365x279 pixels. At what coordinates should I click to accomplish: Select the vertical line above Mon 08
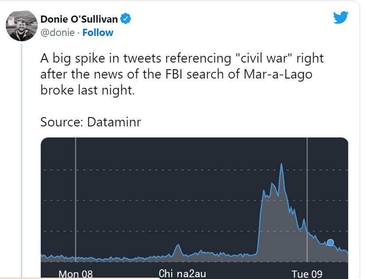(76, 200)
